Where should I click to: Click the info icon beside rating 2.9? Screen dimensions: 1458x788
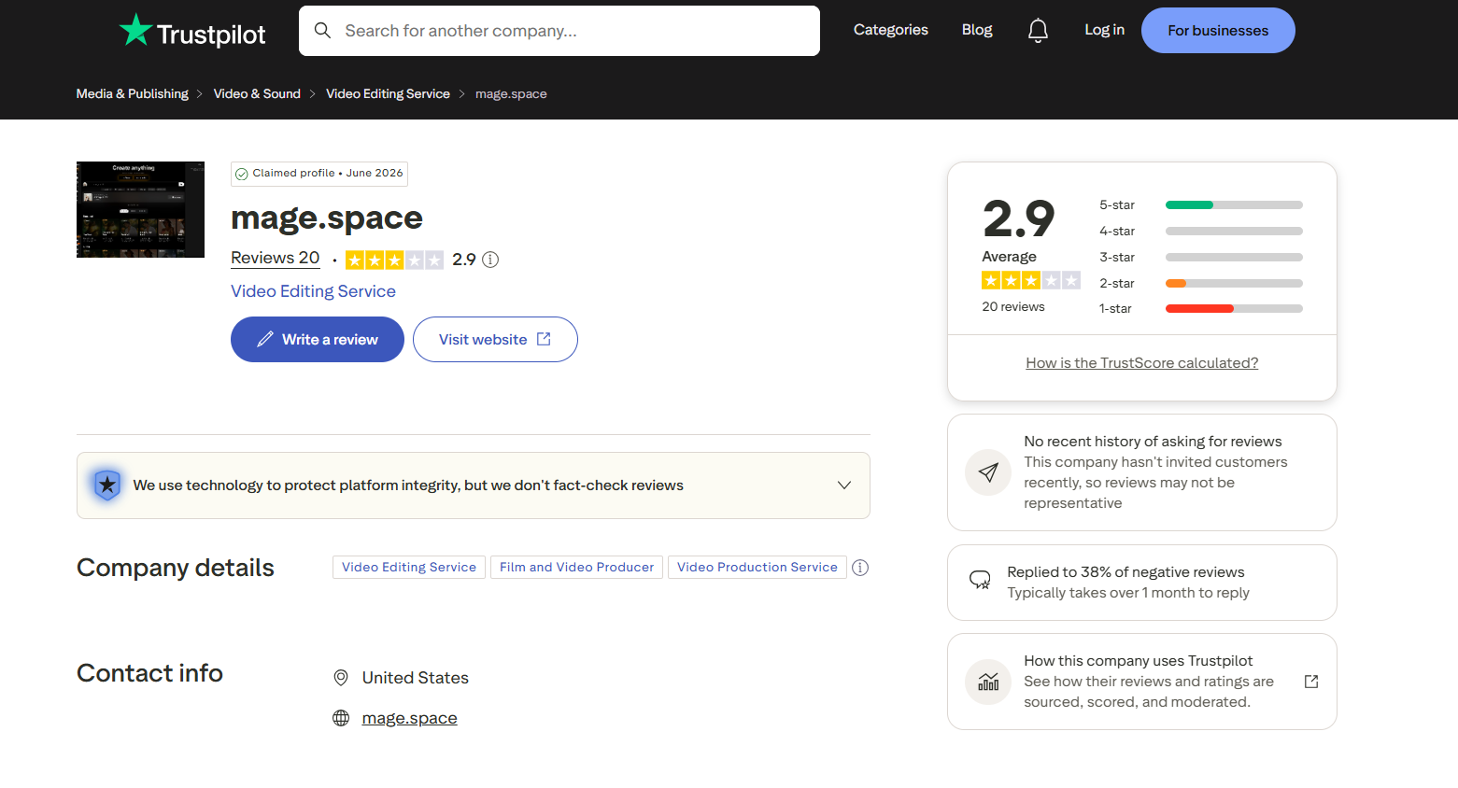point(490,260)
